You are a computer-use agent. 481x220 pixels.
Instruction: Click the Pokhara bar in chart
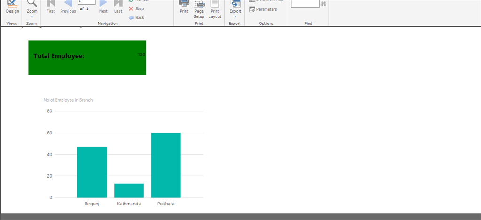click(166, 165)
